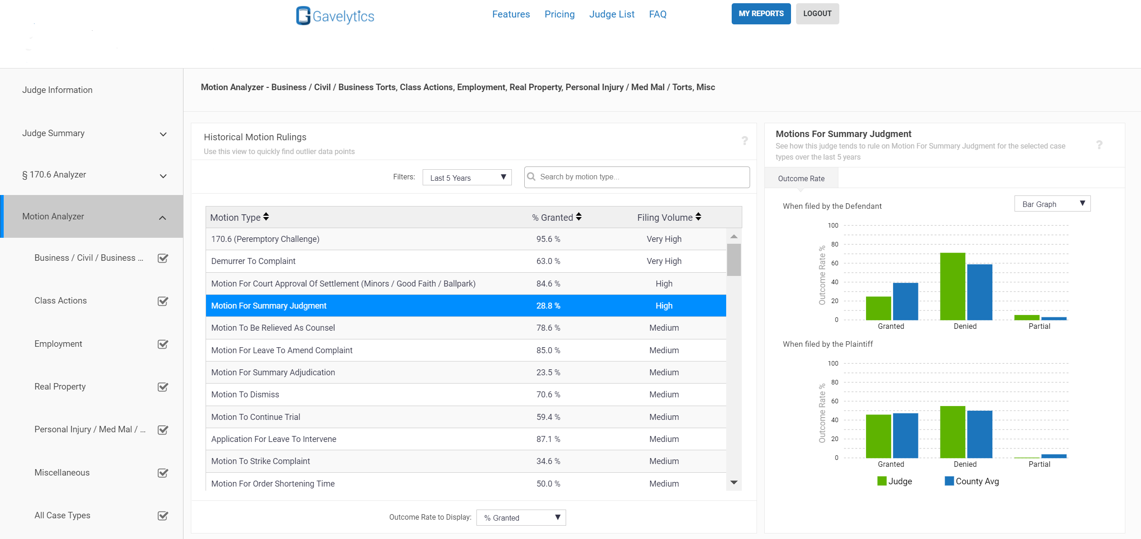Click the Gavelytics logo icon
Image resolution: width=1141 pixels, height=539 pixels.
click(303, 16)
